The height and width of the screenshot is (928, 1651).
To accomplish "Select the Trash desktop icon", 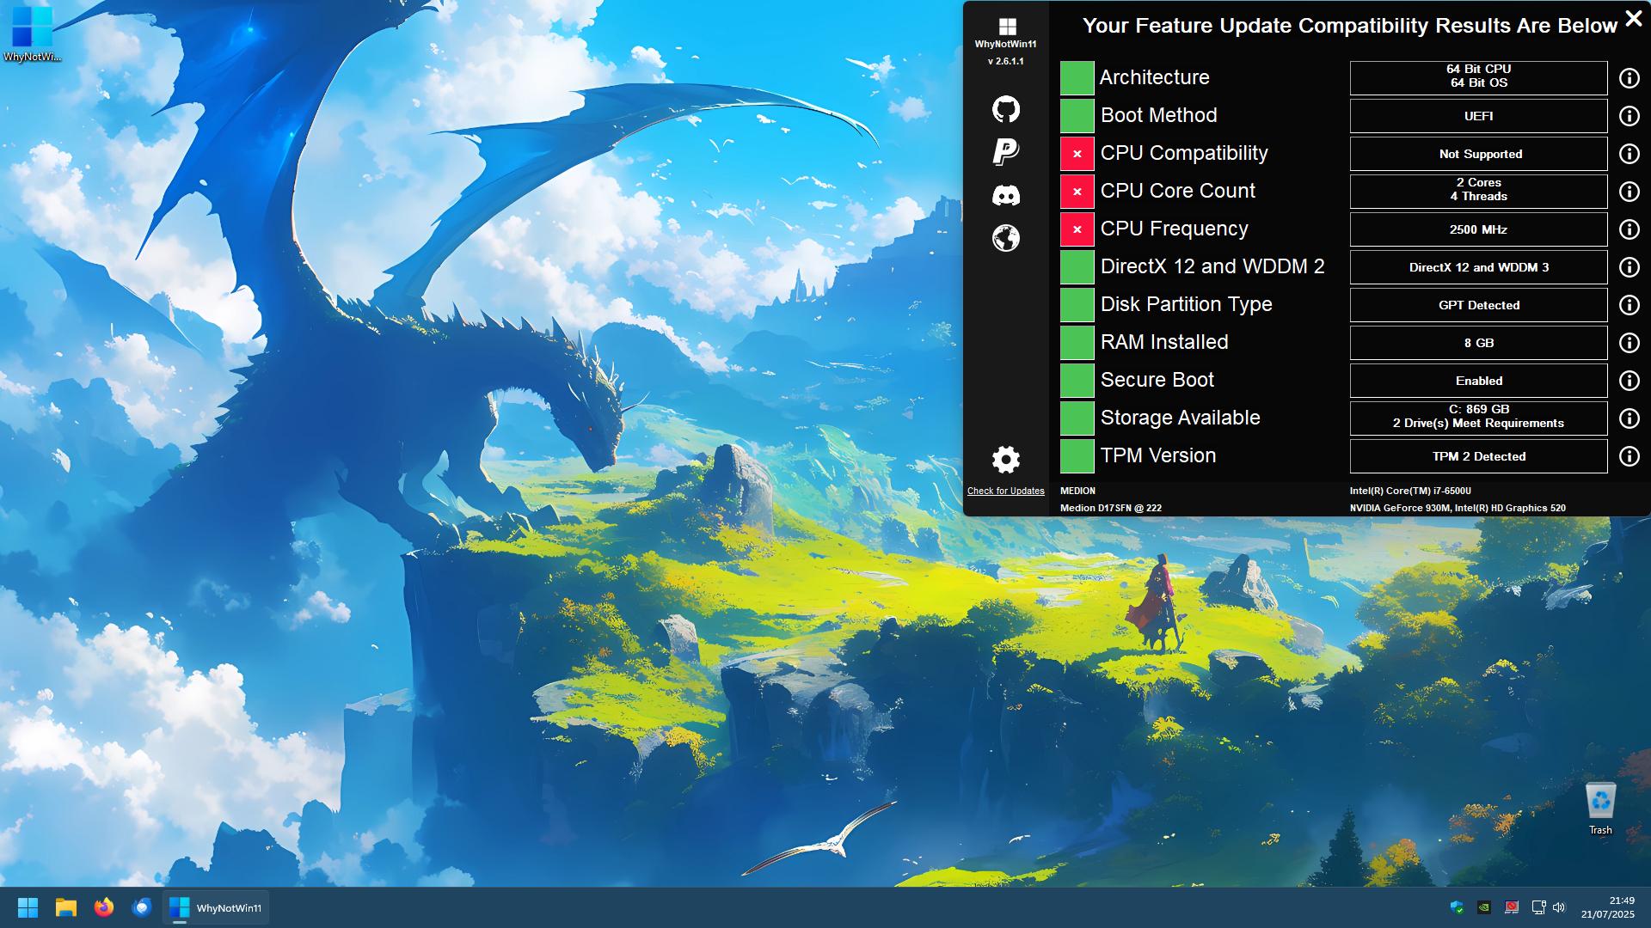I will [x=1600, y=809].
